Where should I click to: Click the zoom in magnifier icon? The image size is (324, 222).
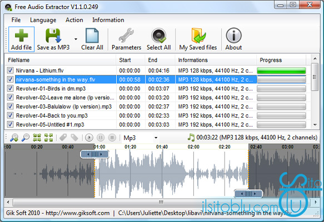pos(14,138)
